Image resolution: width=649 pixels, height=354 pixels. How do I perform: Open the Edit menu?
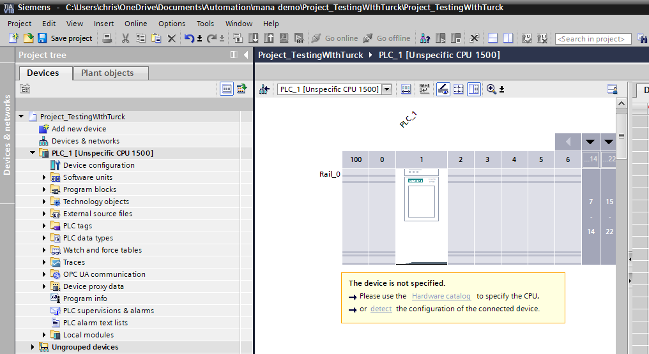(x=49, y=24)
